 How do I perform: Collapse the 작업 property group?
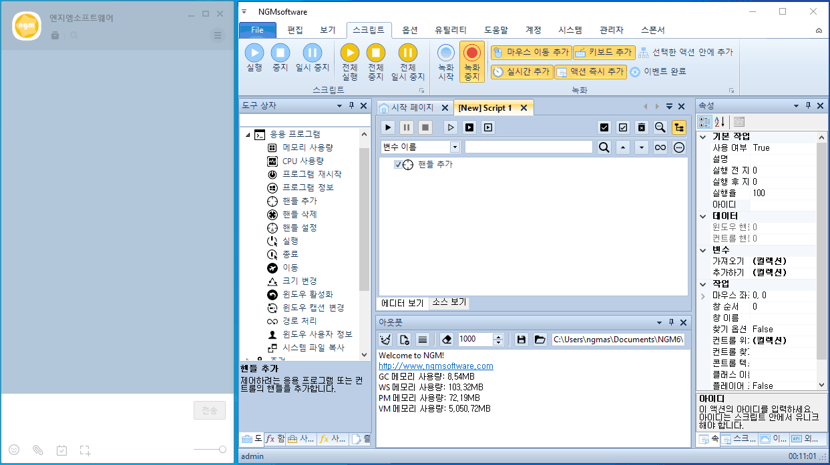pos(703,284)
